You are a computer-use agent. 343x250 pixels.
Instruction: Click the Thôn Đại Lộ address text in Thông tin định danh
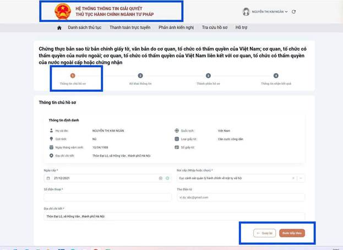pos(122,156)
